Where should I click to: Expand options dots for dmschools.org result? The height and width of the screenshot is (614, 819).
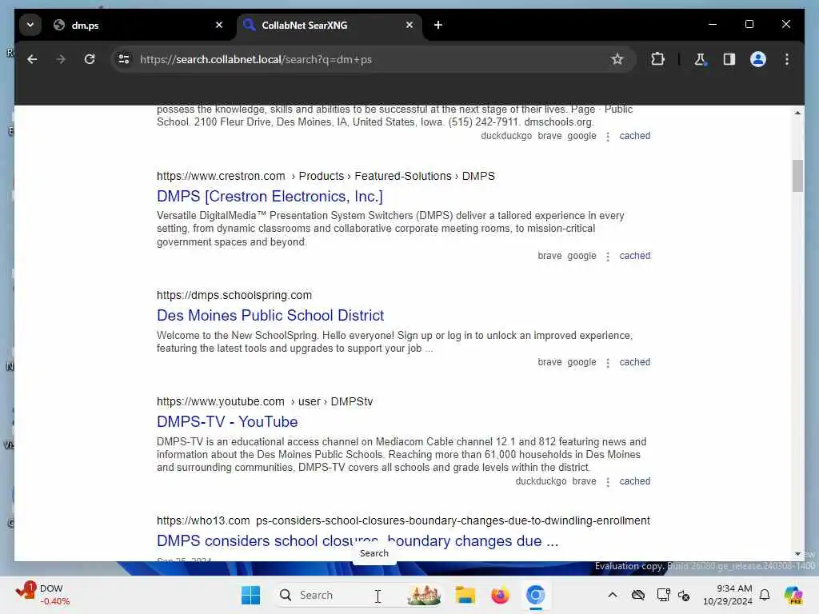click(x=608, y=137)
